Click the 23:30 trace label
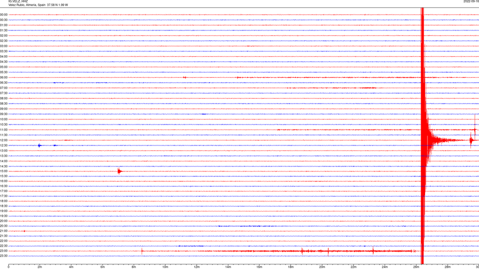This screenshot has width=479, height=269. (x=3, y=256)
